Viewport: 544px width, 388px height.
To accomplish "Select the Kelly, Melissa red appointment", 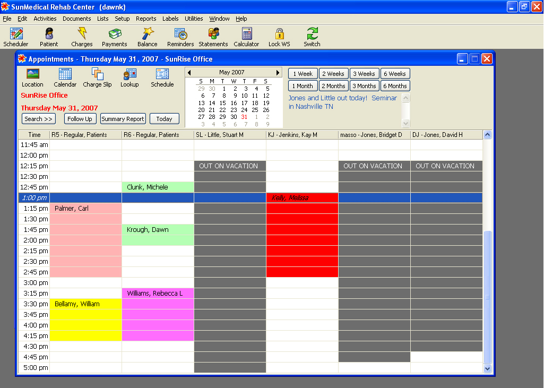I will [x=302, y=198].
